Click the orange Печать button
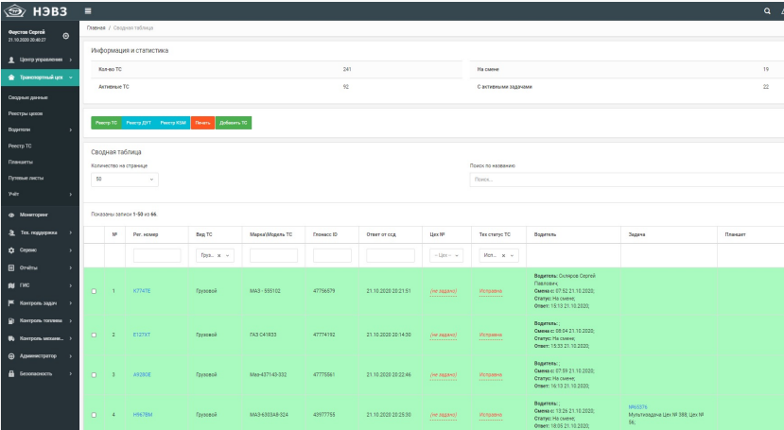Viewport: 784px width, 430px height. pos(202,123)
